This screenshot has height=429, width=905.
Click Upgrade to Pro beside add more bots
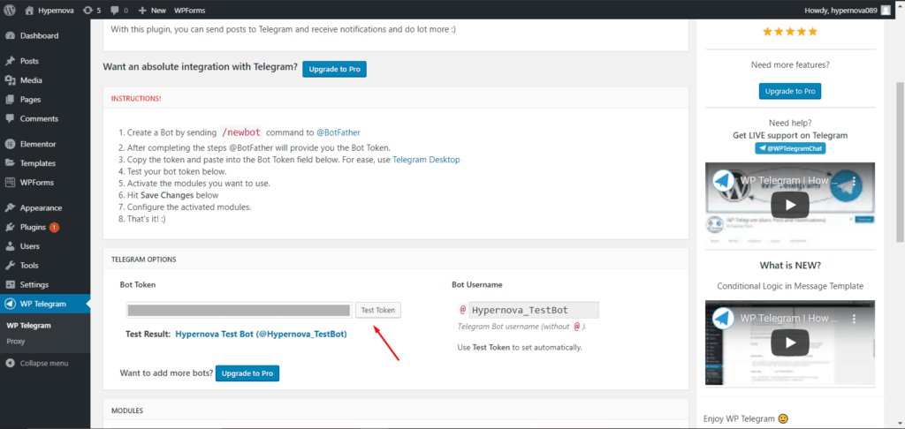pyautogui.click(x=247, y=373)
